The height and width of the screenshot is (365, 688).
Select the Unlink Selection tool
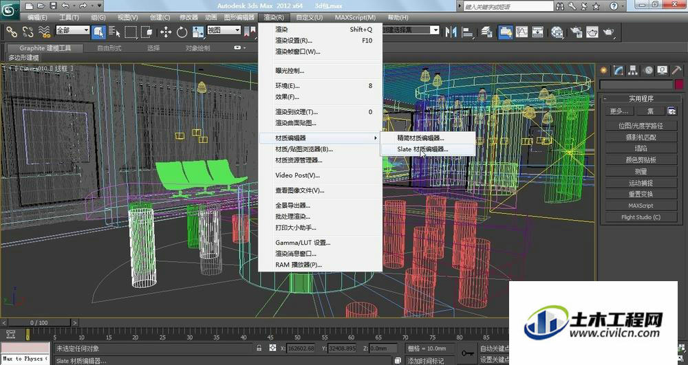click(28, 32)
